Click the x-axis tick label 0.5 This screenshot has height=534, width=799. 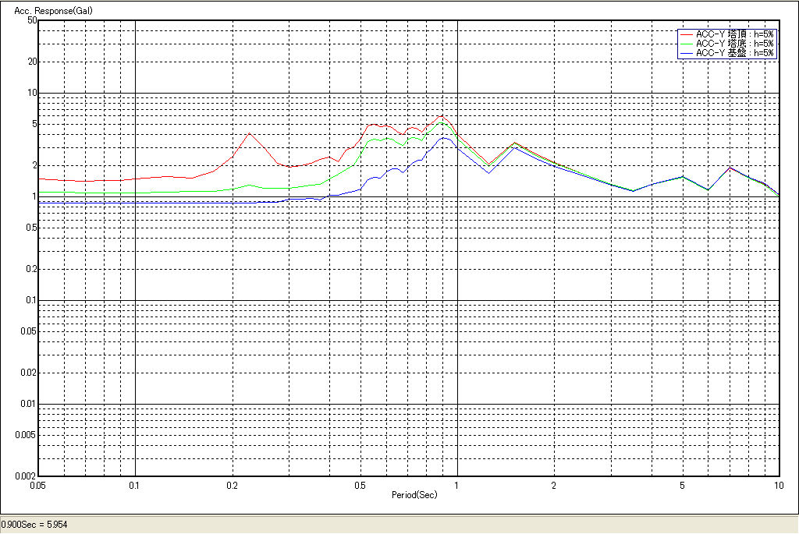pyautogui.click(x=360, y=485)
